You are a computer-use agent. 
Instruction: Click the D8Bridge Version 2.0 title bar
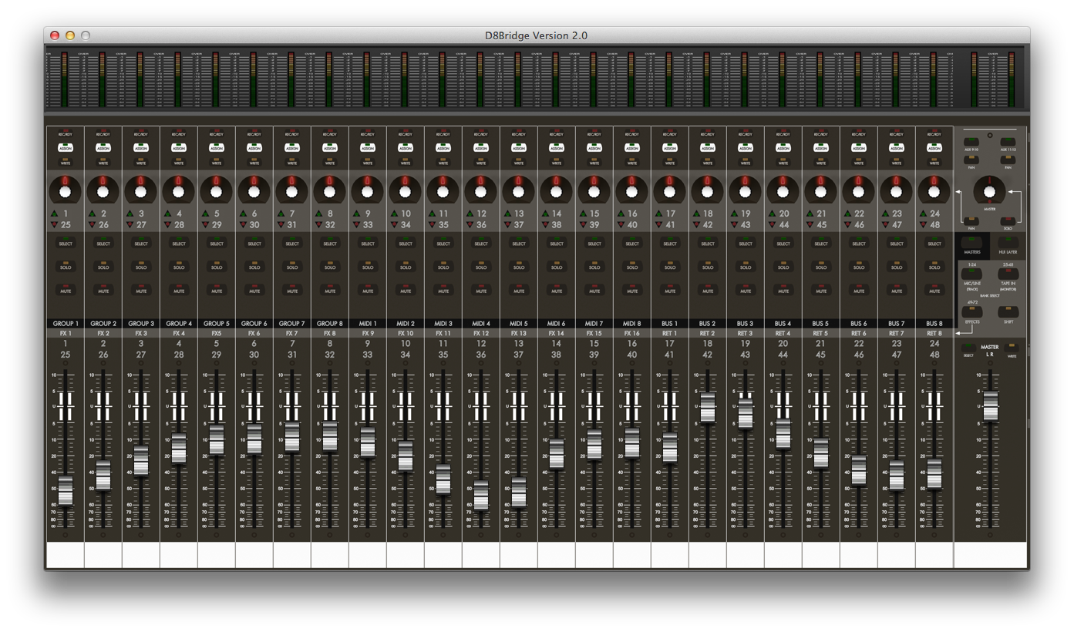pyautogui.click(x=537, y=35)
